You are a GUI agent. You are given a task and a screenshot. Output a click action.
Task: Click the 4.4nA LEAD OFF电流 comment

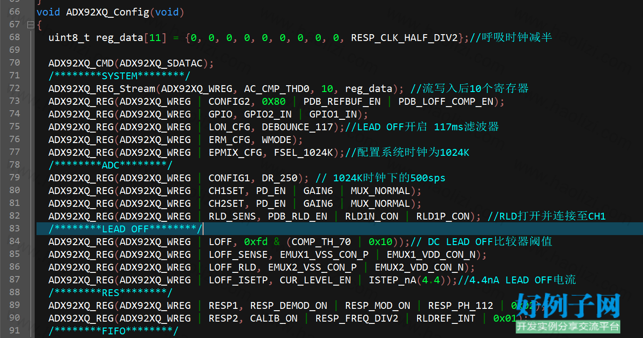click(518, 280)
